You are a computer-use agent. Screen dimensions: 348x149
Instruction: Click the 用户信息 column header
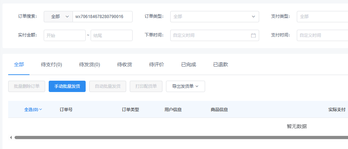click(x=173, y=109)
